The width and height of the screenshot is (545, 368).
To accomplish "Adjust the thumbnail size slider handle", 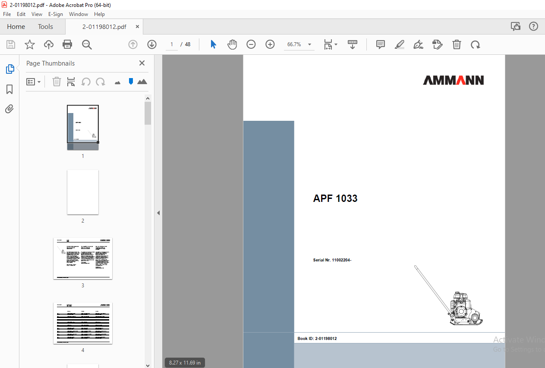I will point(131,81).
